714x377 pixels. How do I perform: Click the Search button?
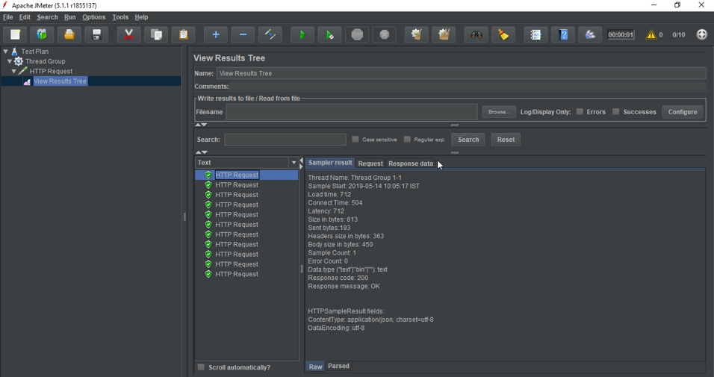click(468, 140)
